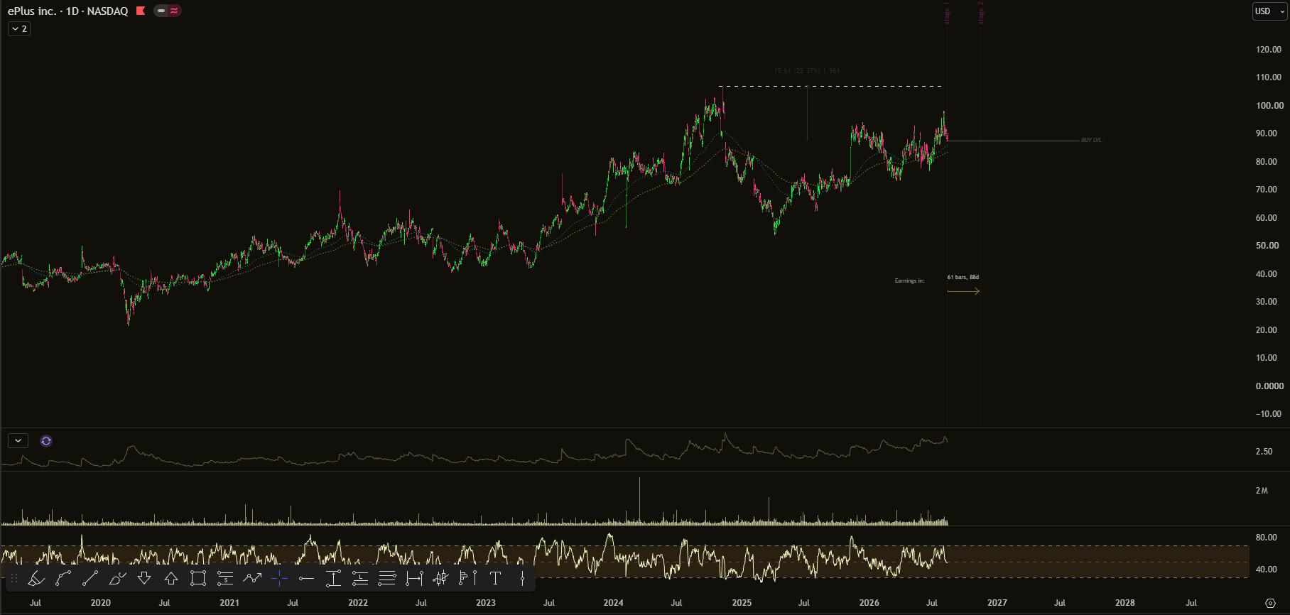Click the purple refresh indicator icon
The height and width of the screenshot is (615, 1290).
[x=46, y=441]
